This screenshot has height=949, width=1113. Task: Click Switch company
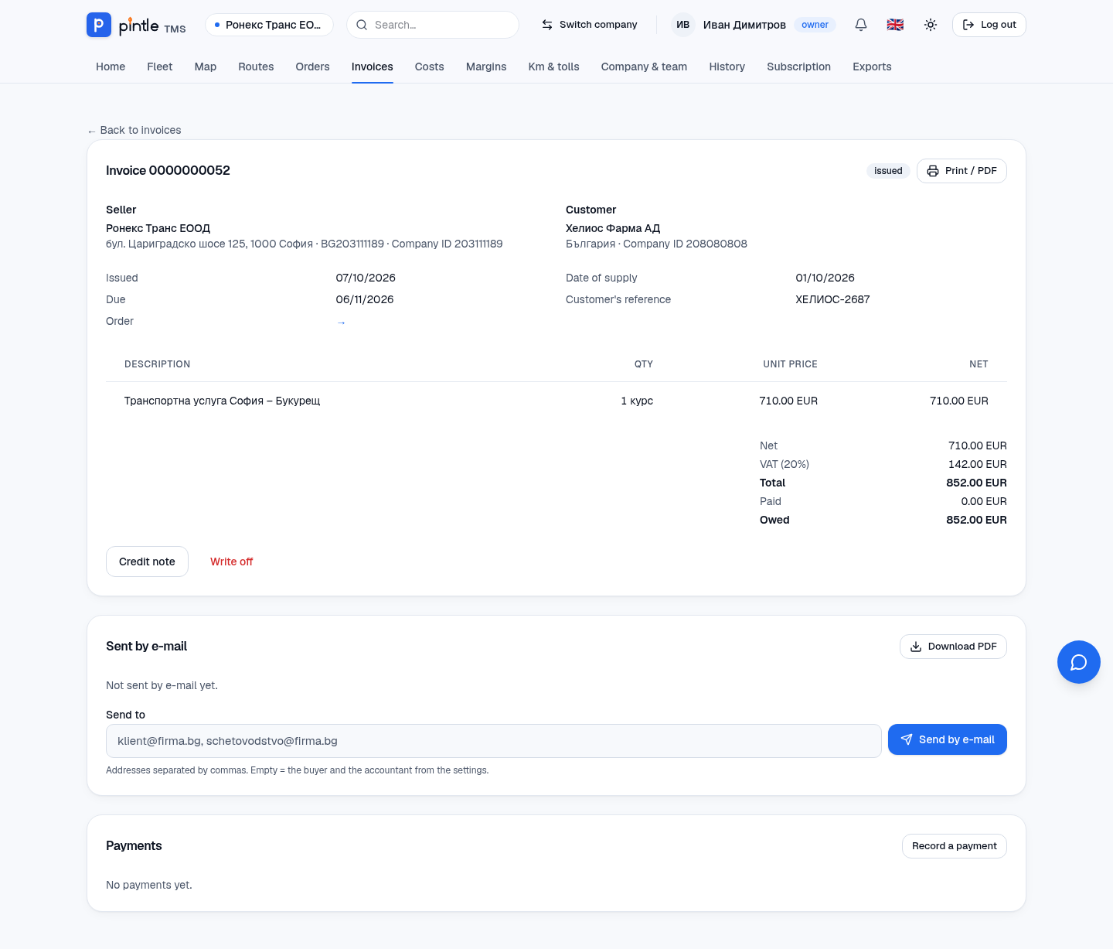pos(589,25)
